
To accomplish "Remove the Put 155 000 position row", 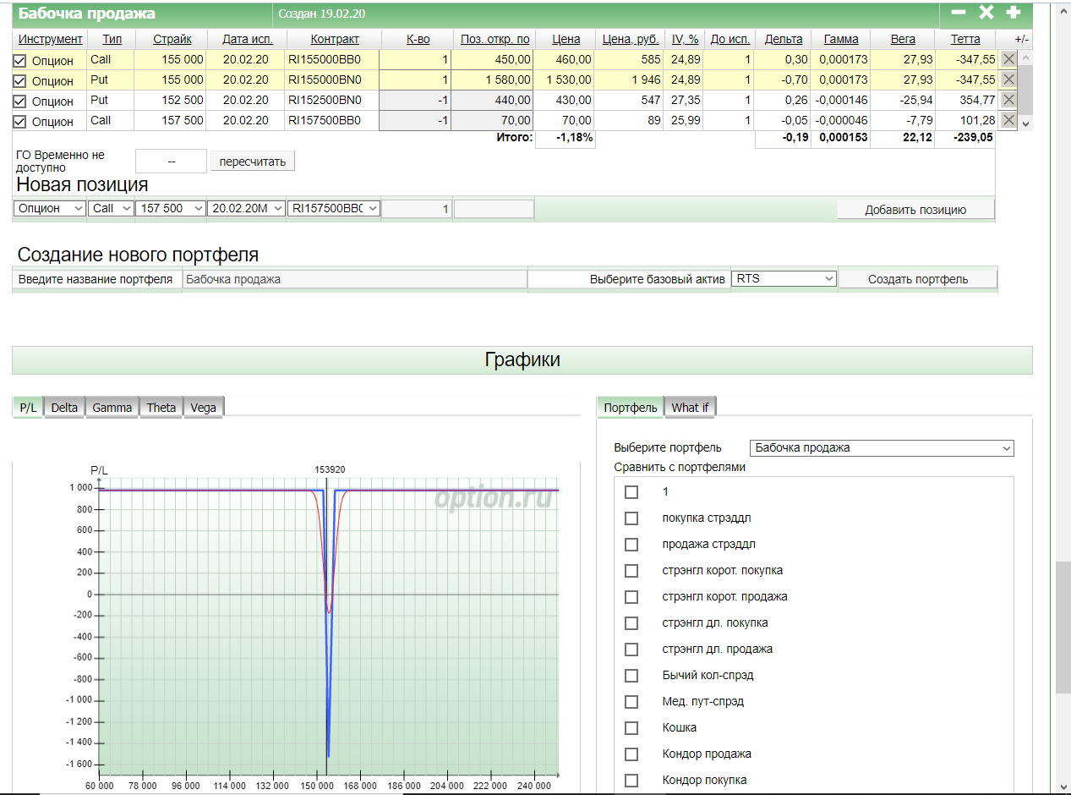I will click(1008, 79).
